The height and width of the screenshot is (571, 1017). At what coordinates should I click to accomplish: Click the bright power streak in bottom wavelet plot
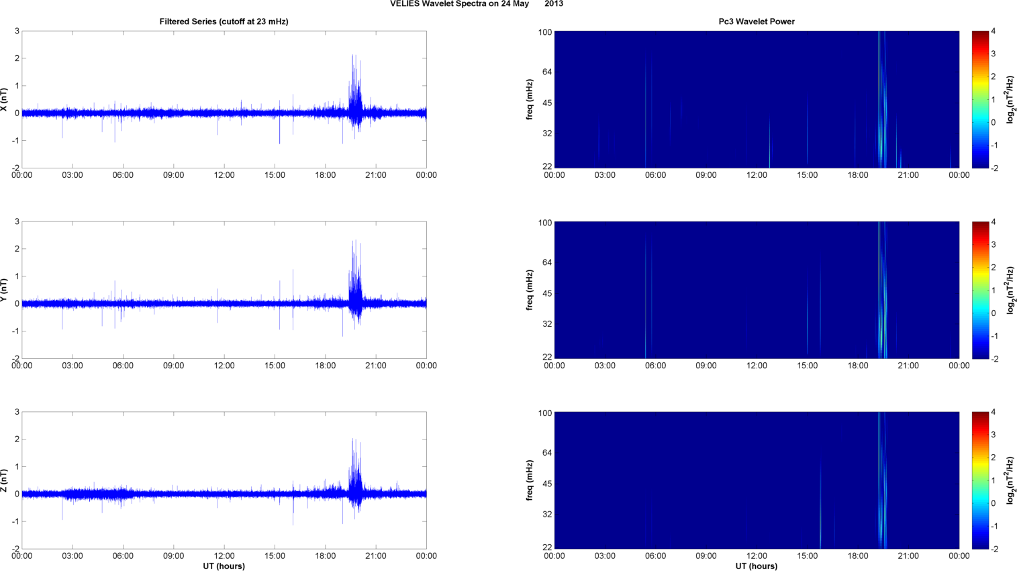[882, 480]
